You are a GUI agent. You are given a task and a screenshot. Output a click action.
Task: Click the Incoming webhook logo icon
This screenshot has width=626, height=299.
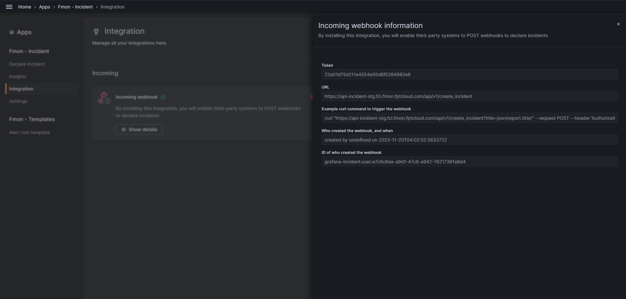104,98
